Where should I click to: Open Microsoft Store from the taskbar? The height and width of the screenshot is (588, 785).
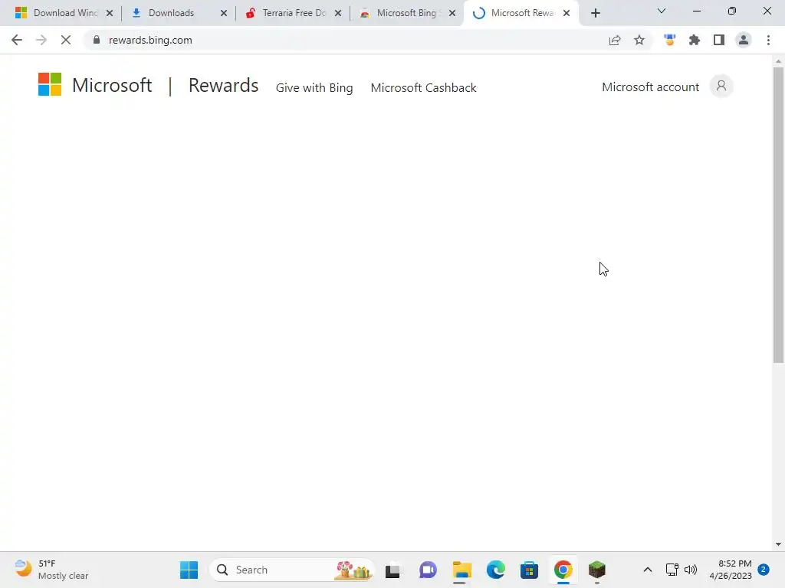coord(529,570)
